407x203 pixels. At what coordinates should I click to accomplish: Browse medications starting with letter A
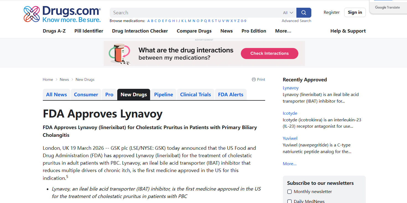point(148,21)
